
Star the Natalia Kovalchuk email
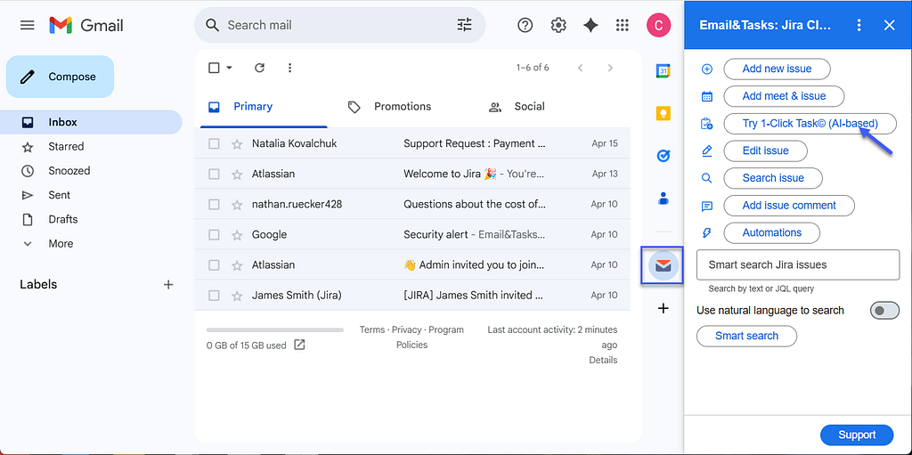pyautogui.click(x=237, y=143)
